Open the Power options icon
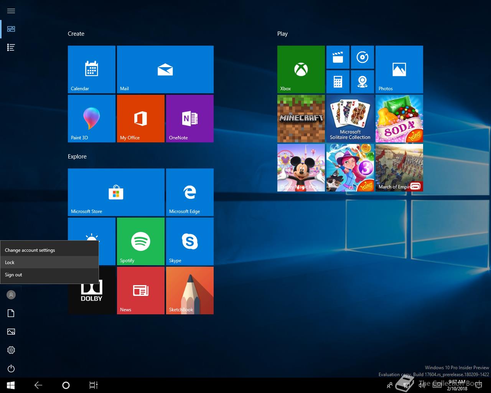Image resolution: width=491 pixels, height=393 pixels. coord(11,368)
